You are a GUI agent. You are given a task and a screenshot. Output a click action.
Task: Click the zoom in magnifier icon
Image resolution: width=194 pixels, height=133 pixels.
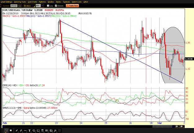tap(178, 126)
